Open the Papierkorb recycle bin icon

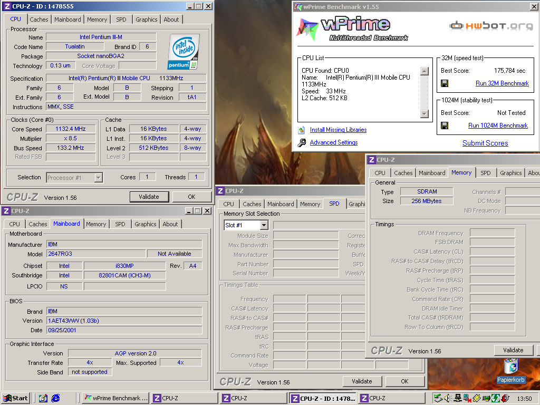point(510,367)
